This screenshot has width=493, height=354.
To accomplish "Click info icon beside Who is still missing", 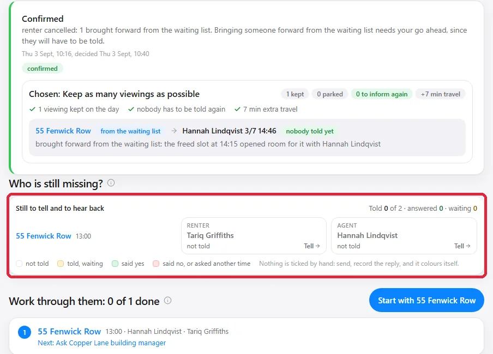I will 111,183.
